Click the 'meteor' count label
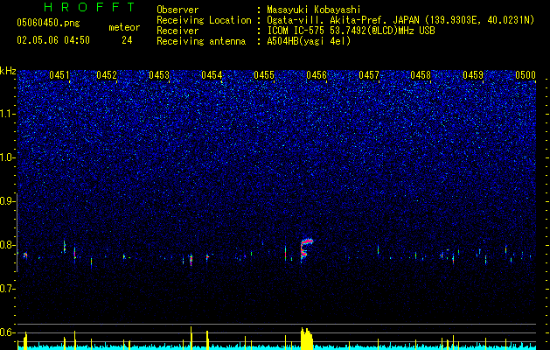 point(124,27)
